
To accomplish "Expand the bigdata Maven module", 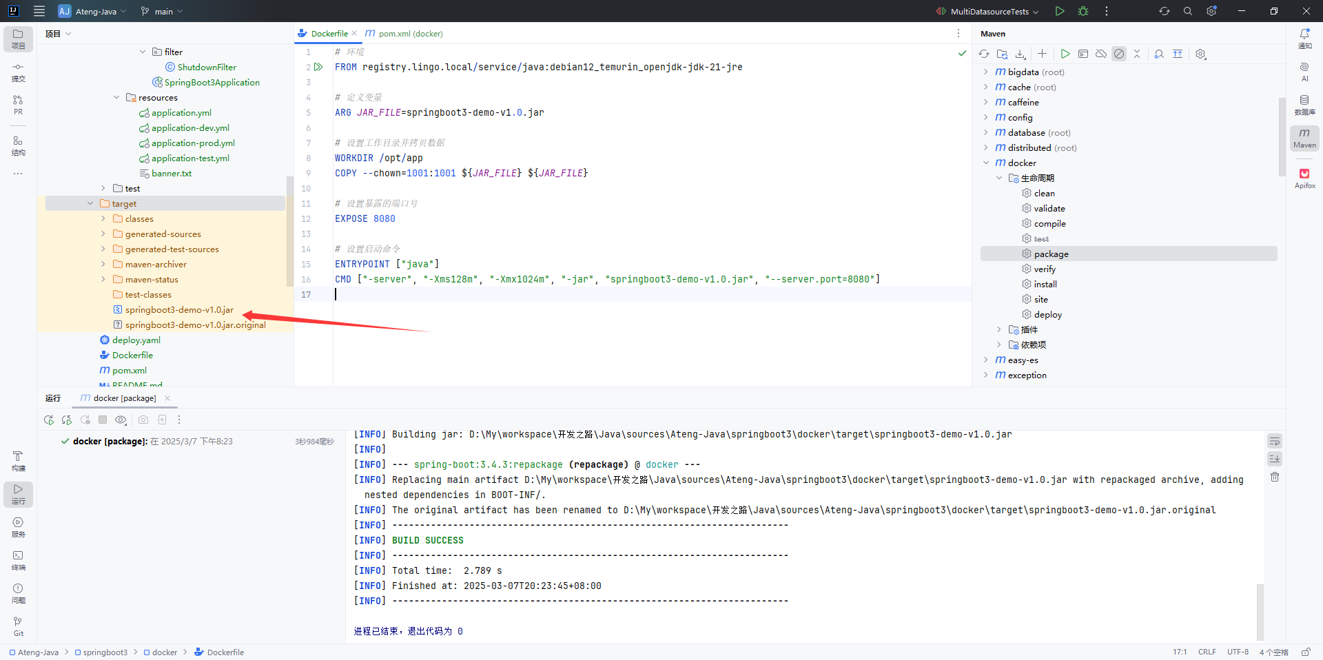I will 986,72.
